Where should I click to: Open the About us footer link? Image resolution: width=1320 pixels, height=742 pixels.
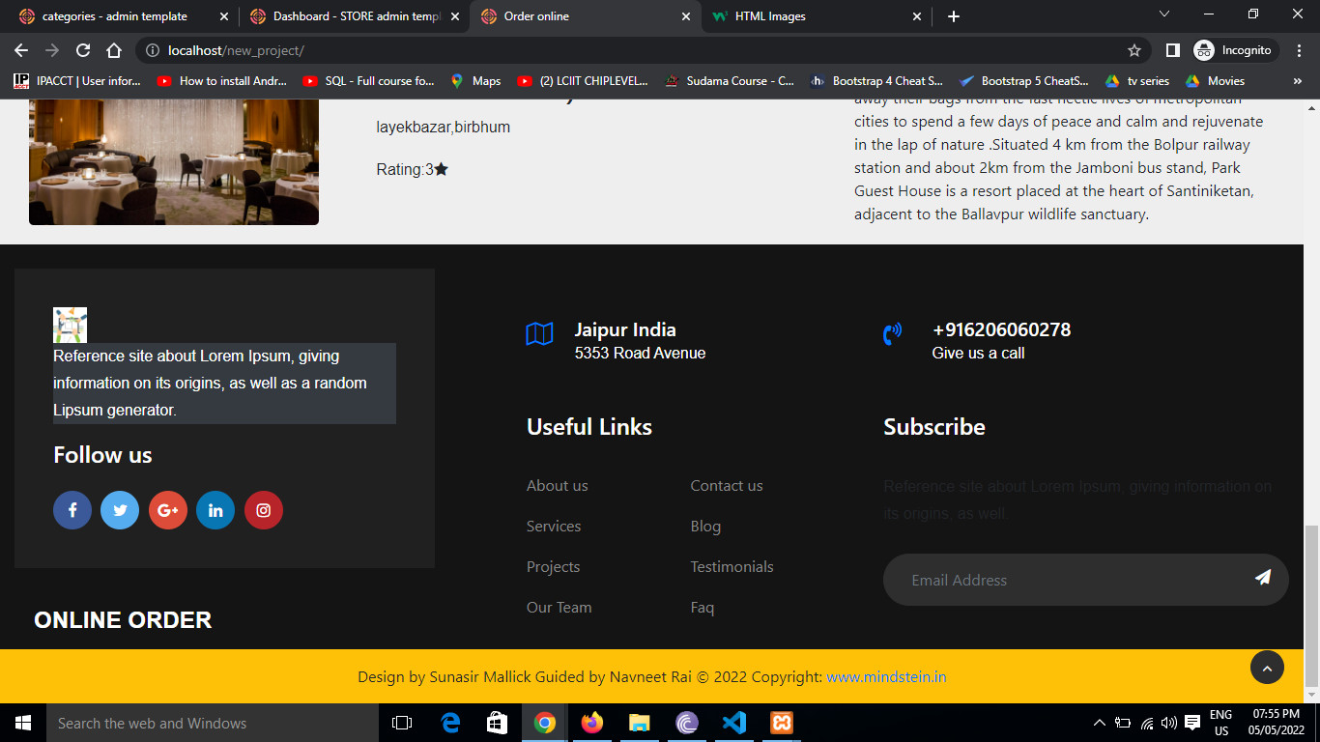point(557,486)
